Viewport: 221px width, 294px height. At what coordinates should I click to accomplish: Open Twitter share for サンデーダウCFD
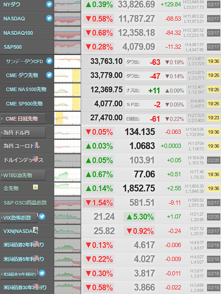(49, 61)
